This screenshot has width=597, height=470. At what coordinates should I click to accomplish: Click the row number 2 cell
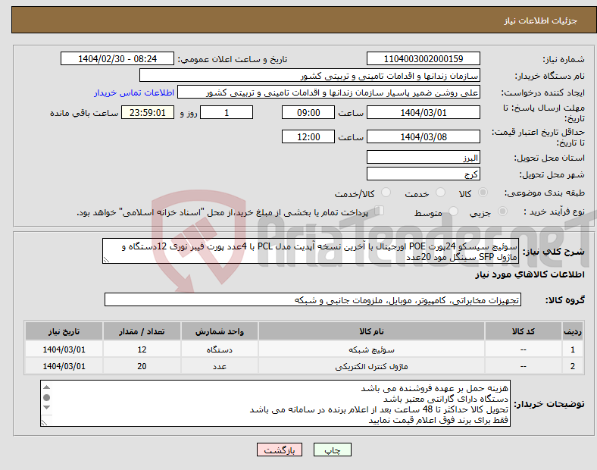[x=572, y=366]
